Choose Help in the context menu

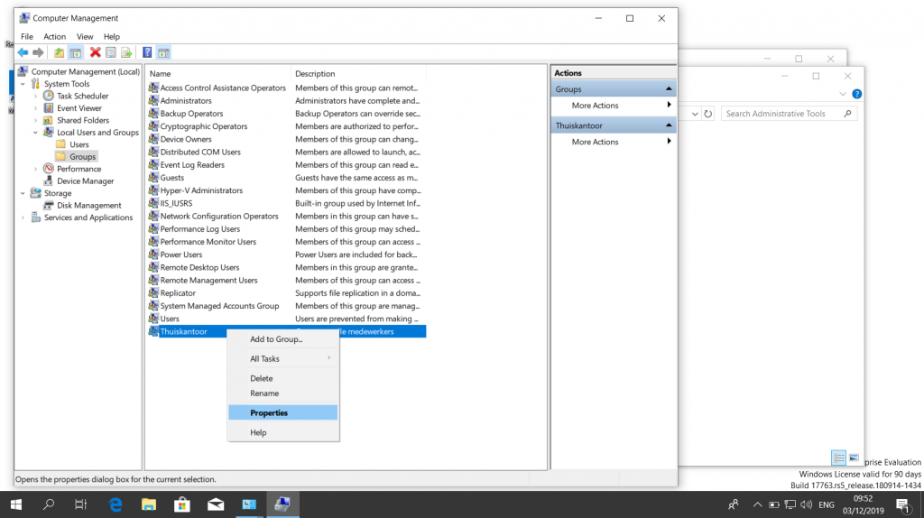[283, 432]
